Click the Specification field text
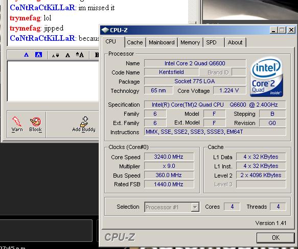298x249 pixels. (x=215, y=105)
